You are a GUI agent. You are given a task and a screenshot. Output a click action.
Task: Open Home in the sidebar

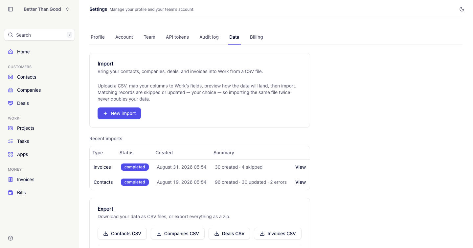click(39, 52)
